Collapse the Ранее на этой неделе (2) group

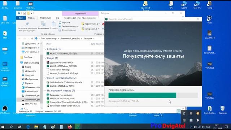click(45, 78)
